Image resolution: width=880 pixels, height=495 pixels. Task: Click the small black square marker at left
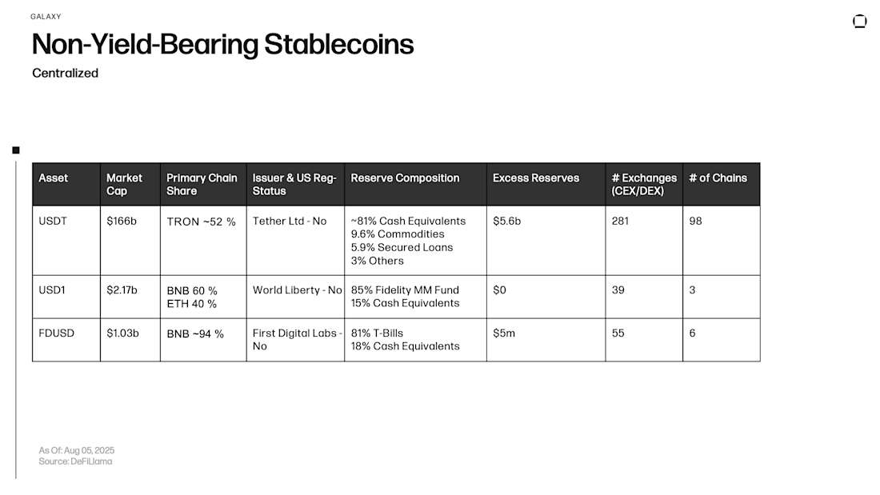click(x=16, y=150)
